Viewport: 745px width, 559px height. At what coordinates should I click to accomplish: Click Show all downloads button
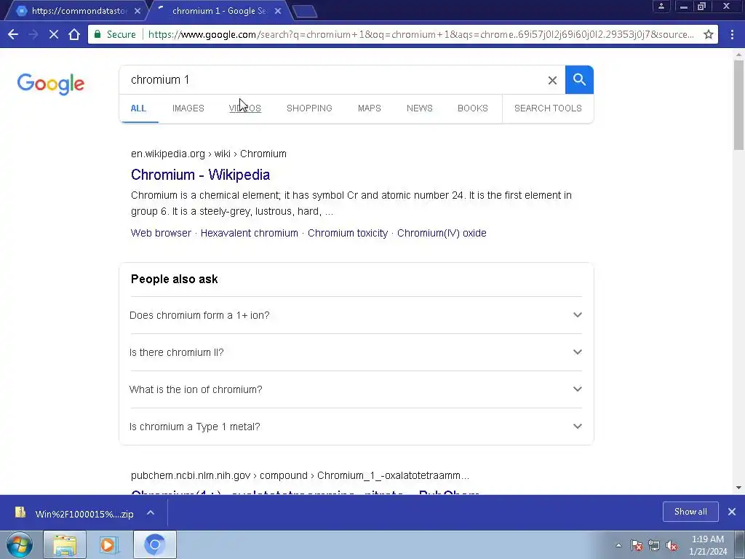tap(690, 512)
